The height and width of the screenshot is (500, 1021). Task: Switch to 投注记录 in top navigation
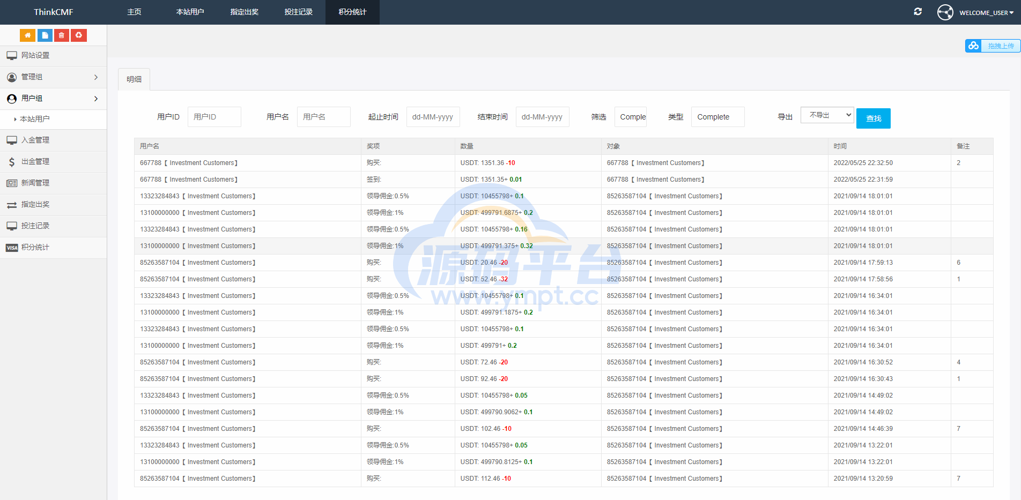[x=298, y=12]
